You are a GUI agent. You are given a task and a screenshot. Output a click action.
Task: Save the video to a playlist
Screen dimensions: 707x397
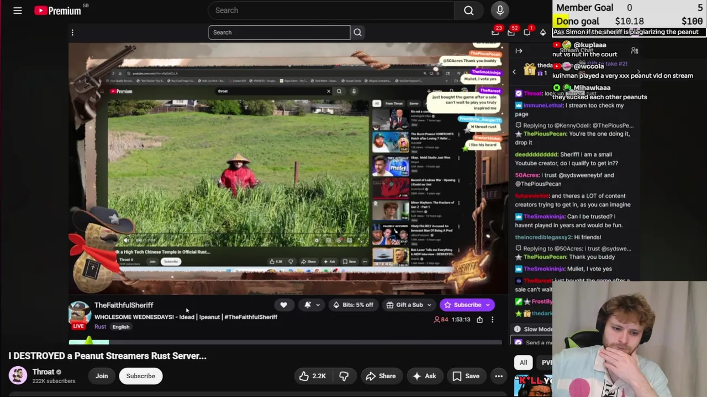click(466, 376)
